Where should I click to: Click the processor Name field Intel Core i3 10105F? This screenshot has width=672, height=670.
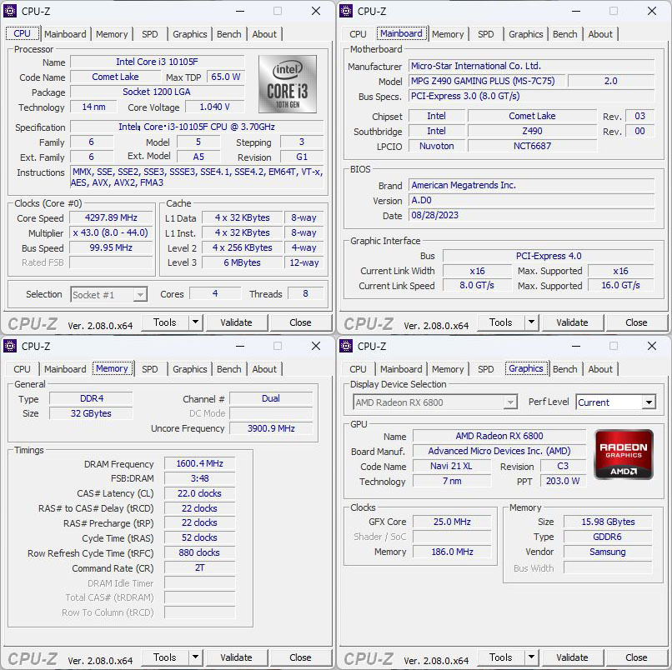(158, 62)
